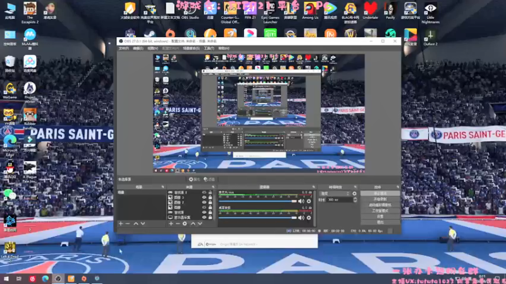Select Counter-Strike Global Offensive desktop icon
The image size is (506, 284).
tap(230, 13)
